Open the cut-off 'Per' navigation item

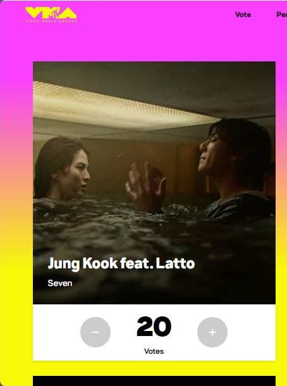[x=281, y=15]
